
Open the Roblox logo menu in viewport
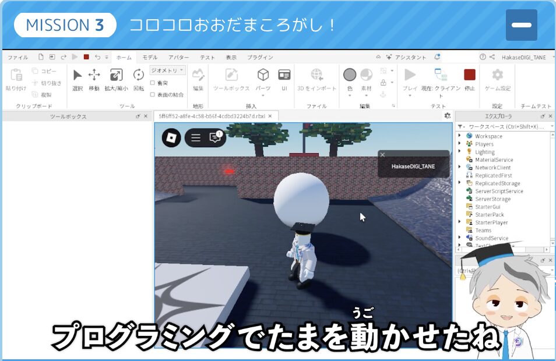tap(171, 137)
